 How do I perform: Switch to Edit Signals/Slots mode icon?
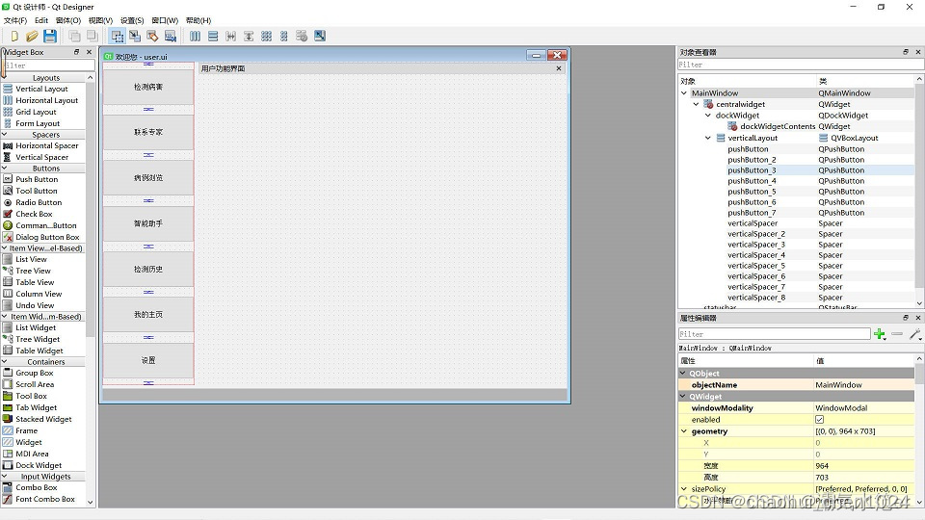point(135,36)
